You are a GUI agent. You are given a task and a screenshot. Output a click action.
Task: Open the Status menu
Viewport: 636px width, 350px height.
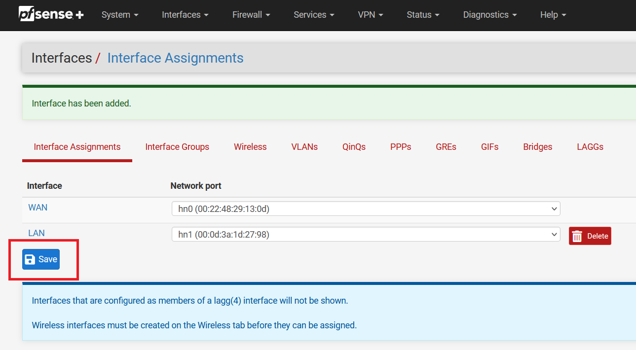423,15
